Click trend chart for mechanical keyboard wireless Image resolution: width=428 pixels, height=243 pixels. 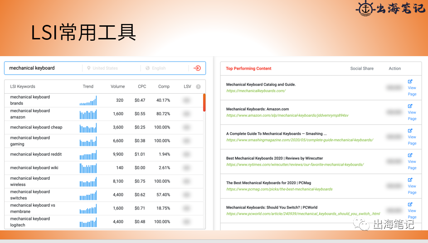coord(88,181)
